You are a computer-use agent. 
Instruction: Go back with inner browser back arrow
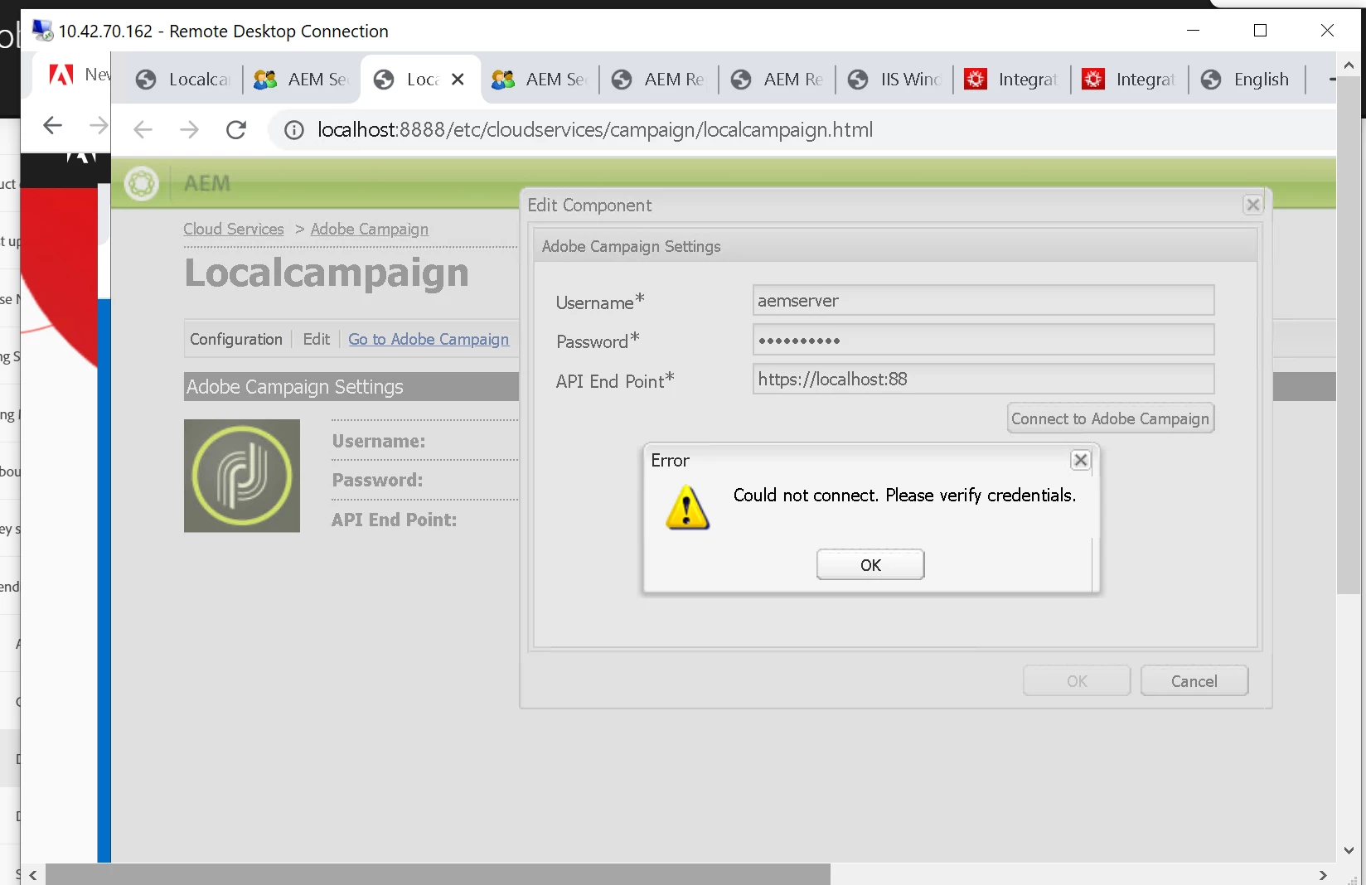(143, 129)
